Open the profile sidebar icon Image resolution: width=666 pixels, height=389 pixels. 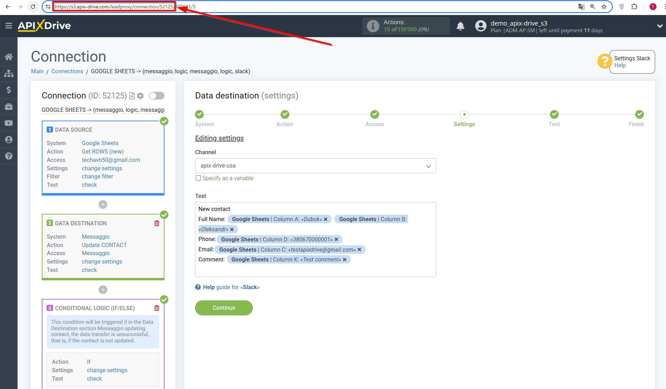pos(9,139)
